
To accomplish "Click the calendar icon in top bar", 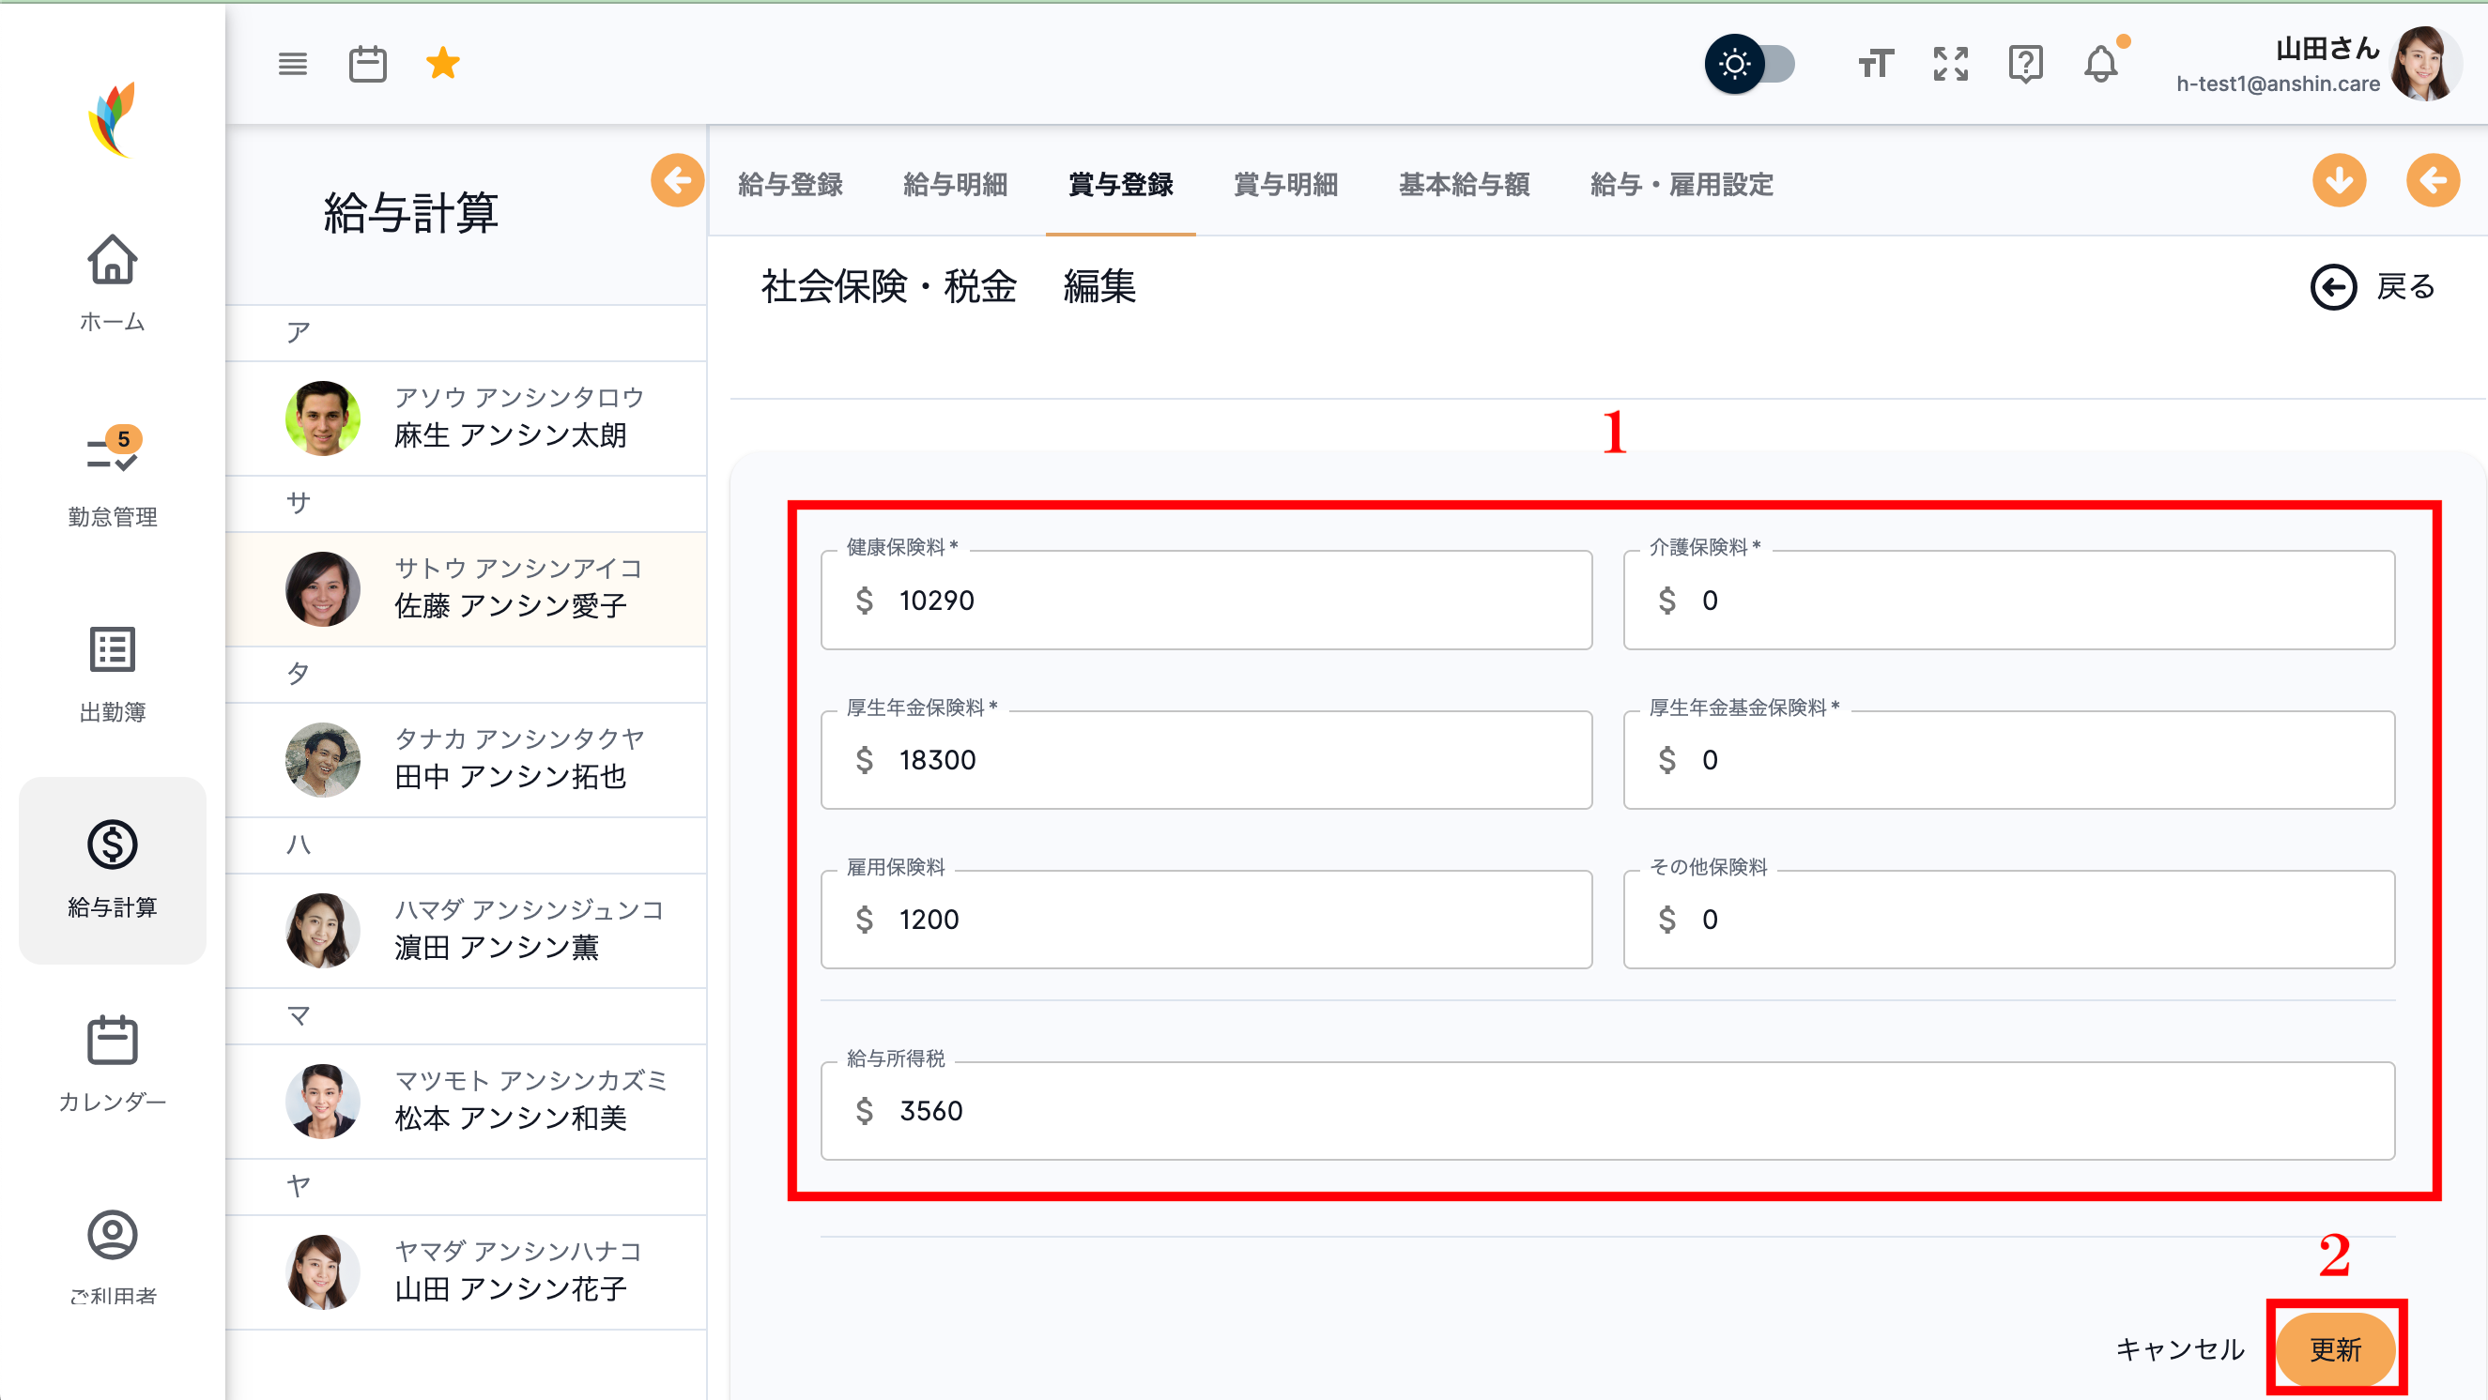I will pos(367,64).
